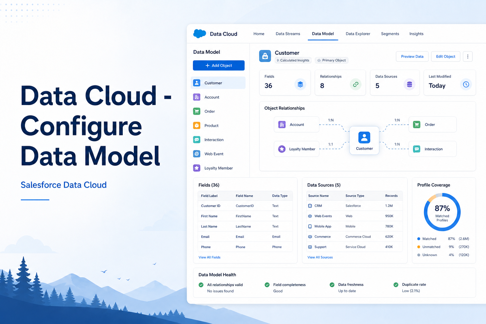Image resolution: width=486 pixels, height=324 pixels.
Task: Click the Data freshness check icon
Action: 332,285
